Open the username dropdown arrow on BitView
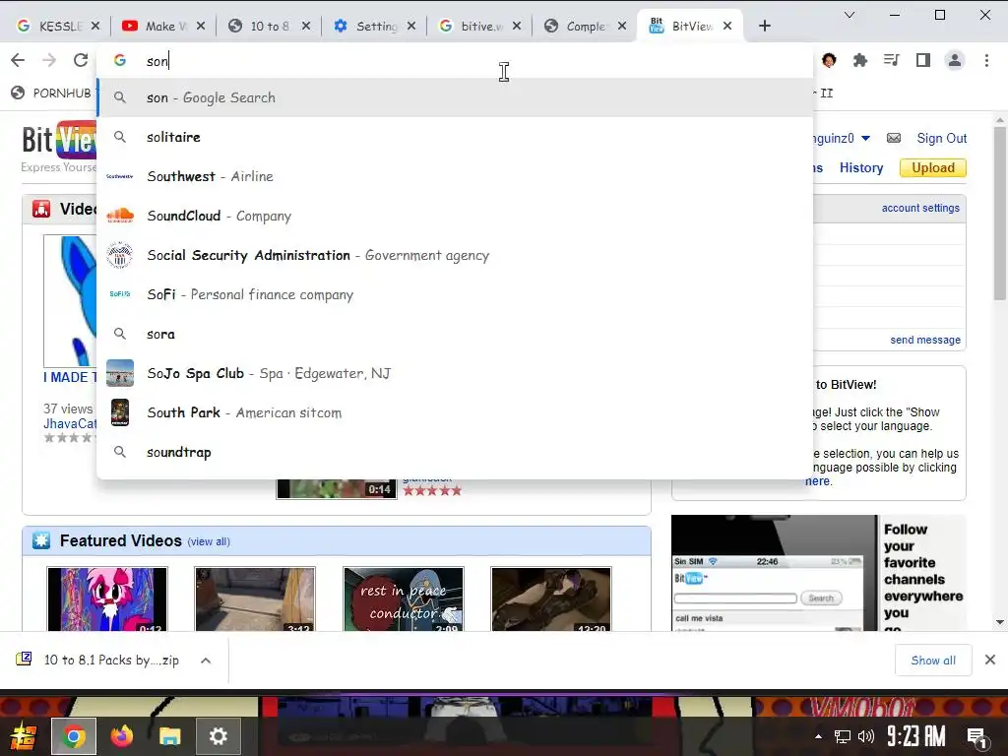The height and width of the screenshot is (756, 1008). [865, 138]
